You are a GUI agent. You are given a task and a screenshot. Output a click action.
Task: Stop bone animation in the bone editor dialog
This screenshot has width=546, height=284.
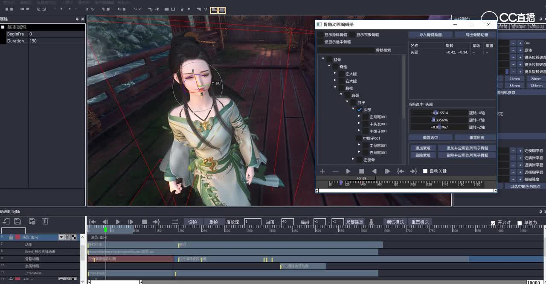click(361, 171)
